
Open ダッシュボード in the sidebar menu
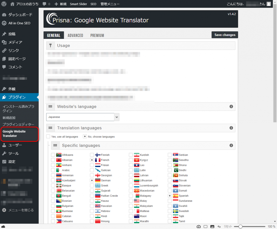(x=20, y=15)
